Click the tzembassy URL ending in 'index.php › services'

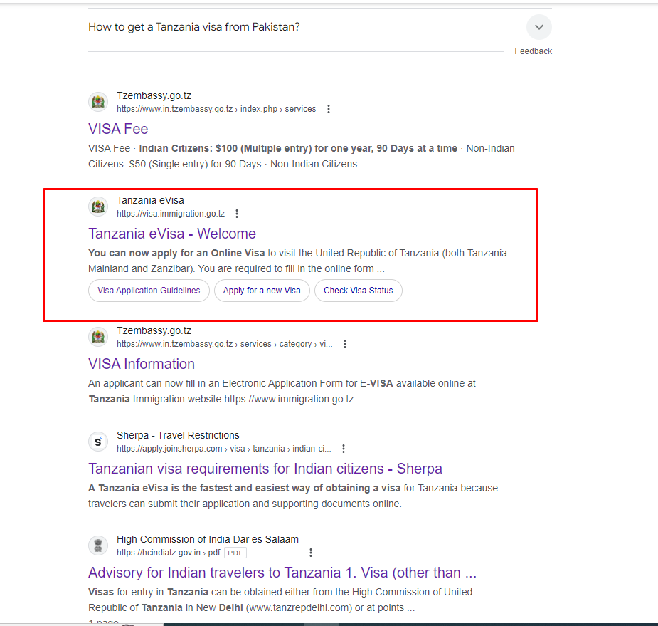pyautogui.click(x=216, y=109)
